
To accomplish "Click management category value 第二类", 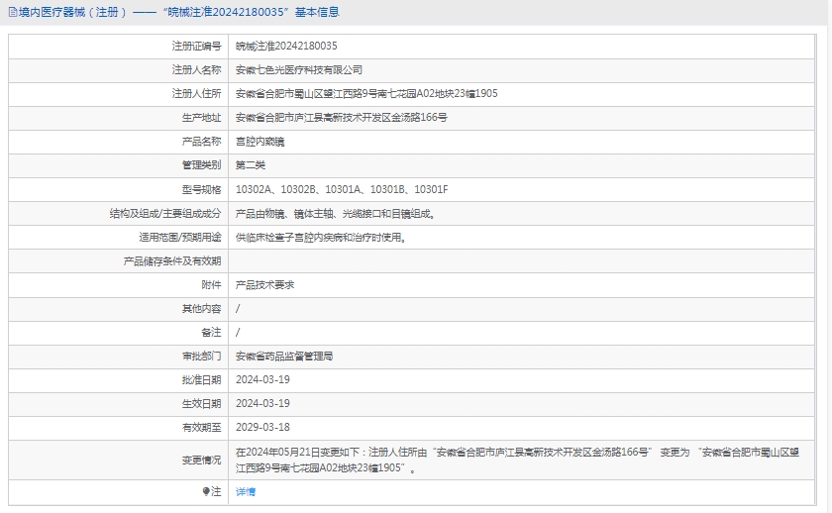I will [251, 165].
